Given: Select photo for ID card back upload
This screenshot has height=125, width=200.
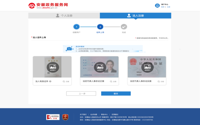Looking at the screenshot, I should (x=147, y=67).
